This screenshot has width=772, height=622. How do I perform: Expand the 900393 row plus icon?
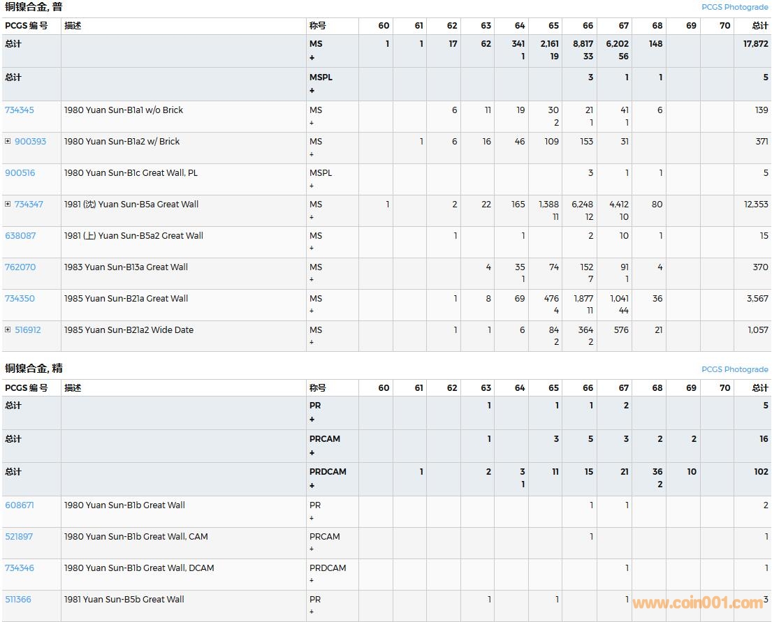pos(8,141)
